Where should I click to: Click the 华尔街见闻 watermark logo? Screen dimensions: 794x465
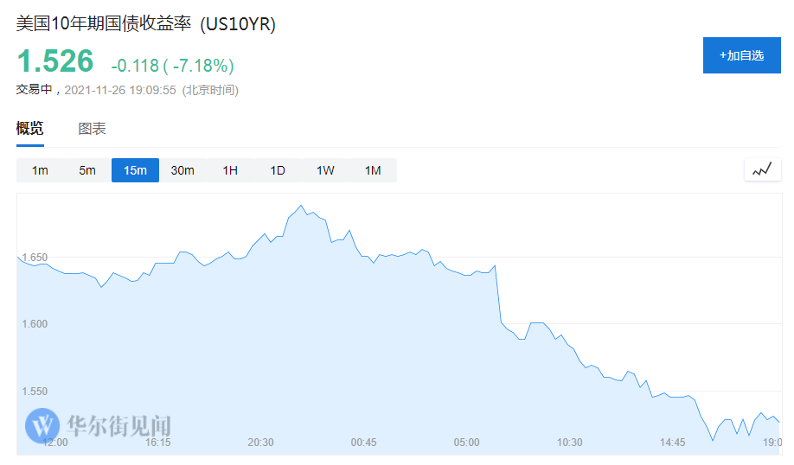click(99, 425)
